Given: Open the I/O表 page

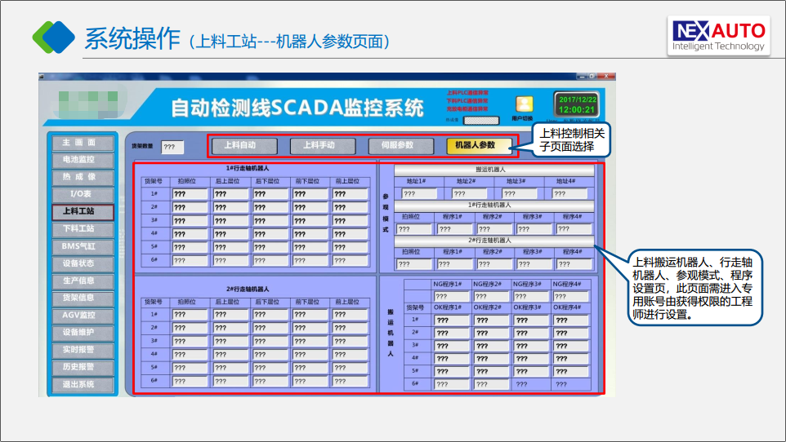Looking at the screenshot, I should [83, 194].
